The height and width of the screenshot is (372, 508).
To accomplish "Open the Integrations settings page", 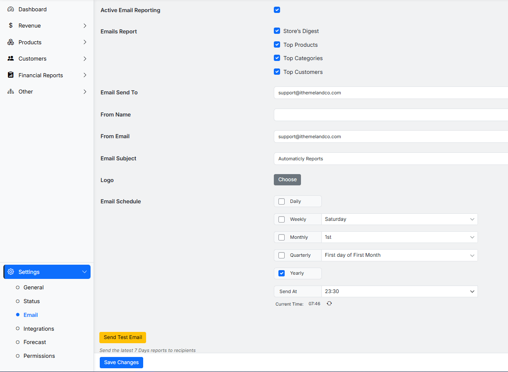I will pos(39,329).
